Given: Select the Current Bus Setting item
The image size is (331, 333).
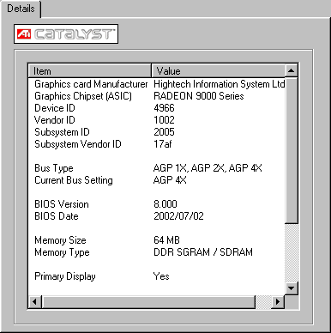Looking at the screenshot, I should click(x=74, y=180).
